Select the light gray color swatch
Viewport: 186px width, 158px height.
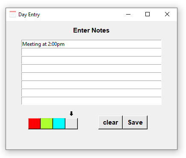[71, 124]
